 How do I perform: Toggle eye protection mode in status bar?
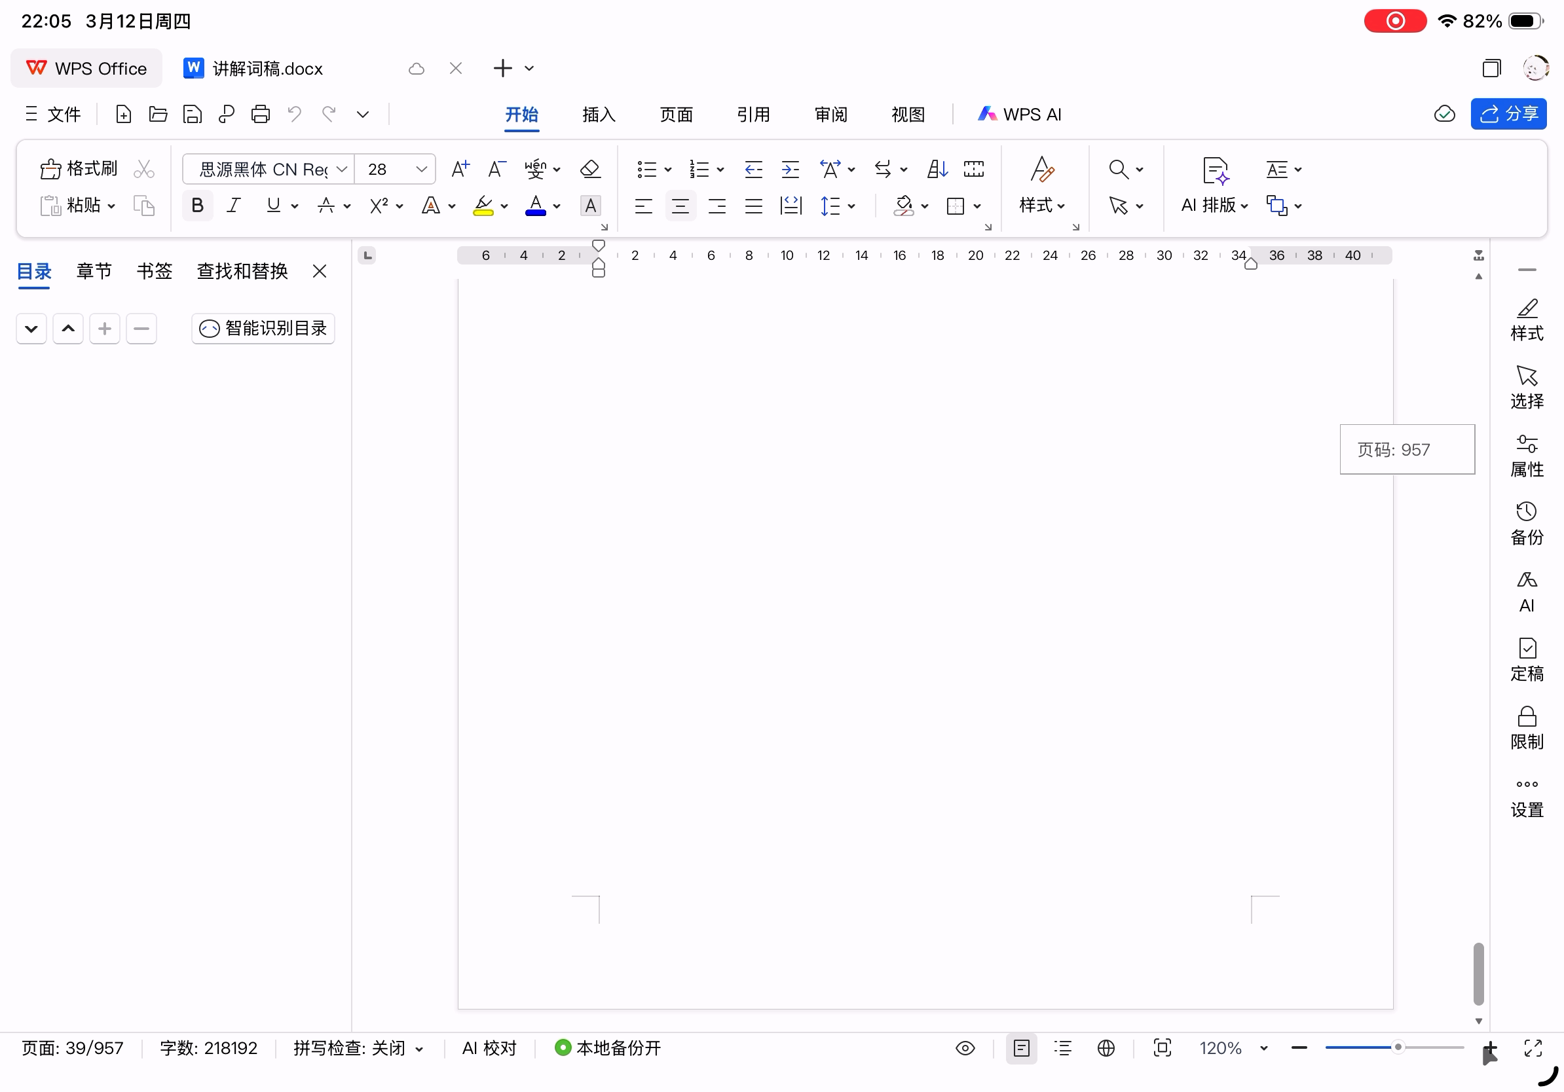[x=965, y=1047]
